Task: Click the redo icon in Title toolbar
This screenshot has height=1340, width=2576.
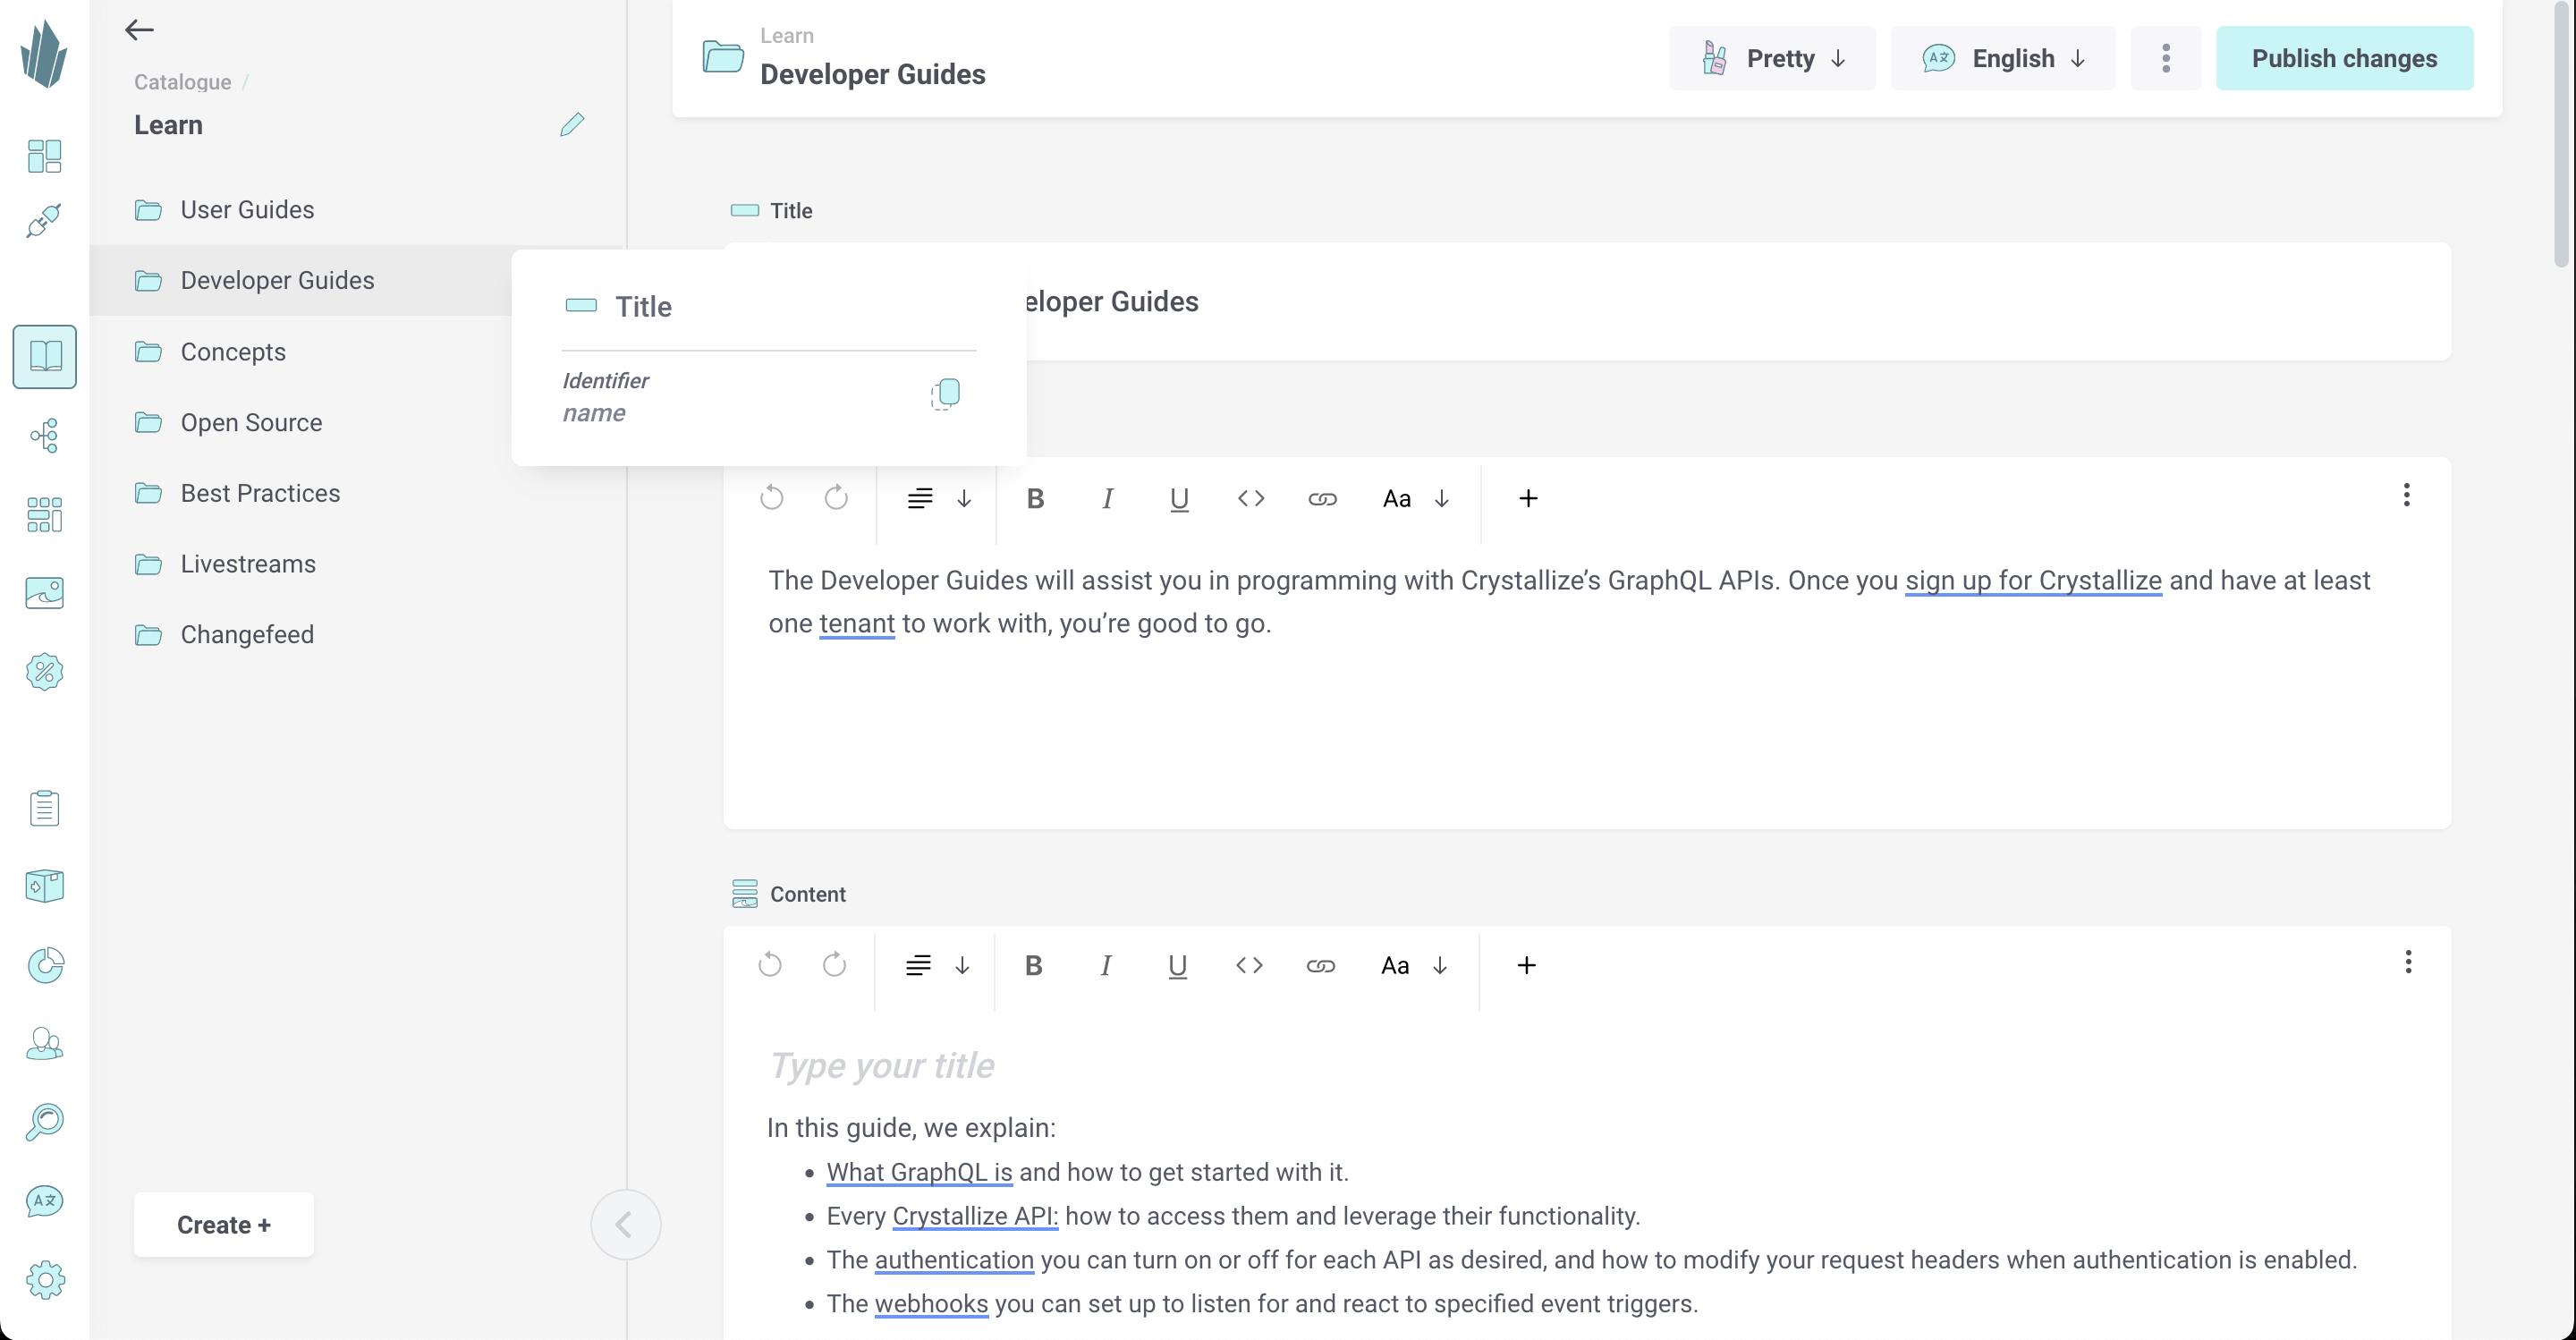Action: point(835,498)
